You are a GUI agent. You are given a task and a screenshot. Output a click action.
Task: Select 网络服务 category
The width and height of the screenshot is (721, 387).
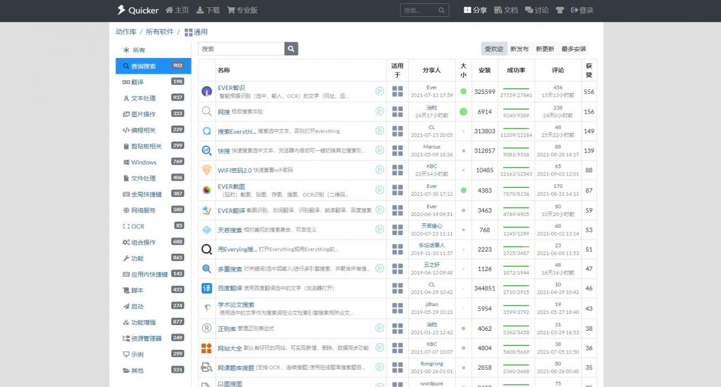153,210
